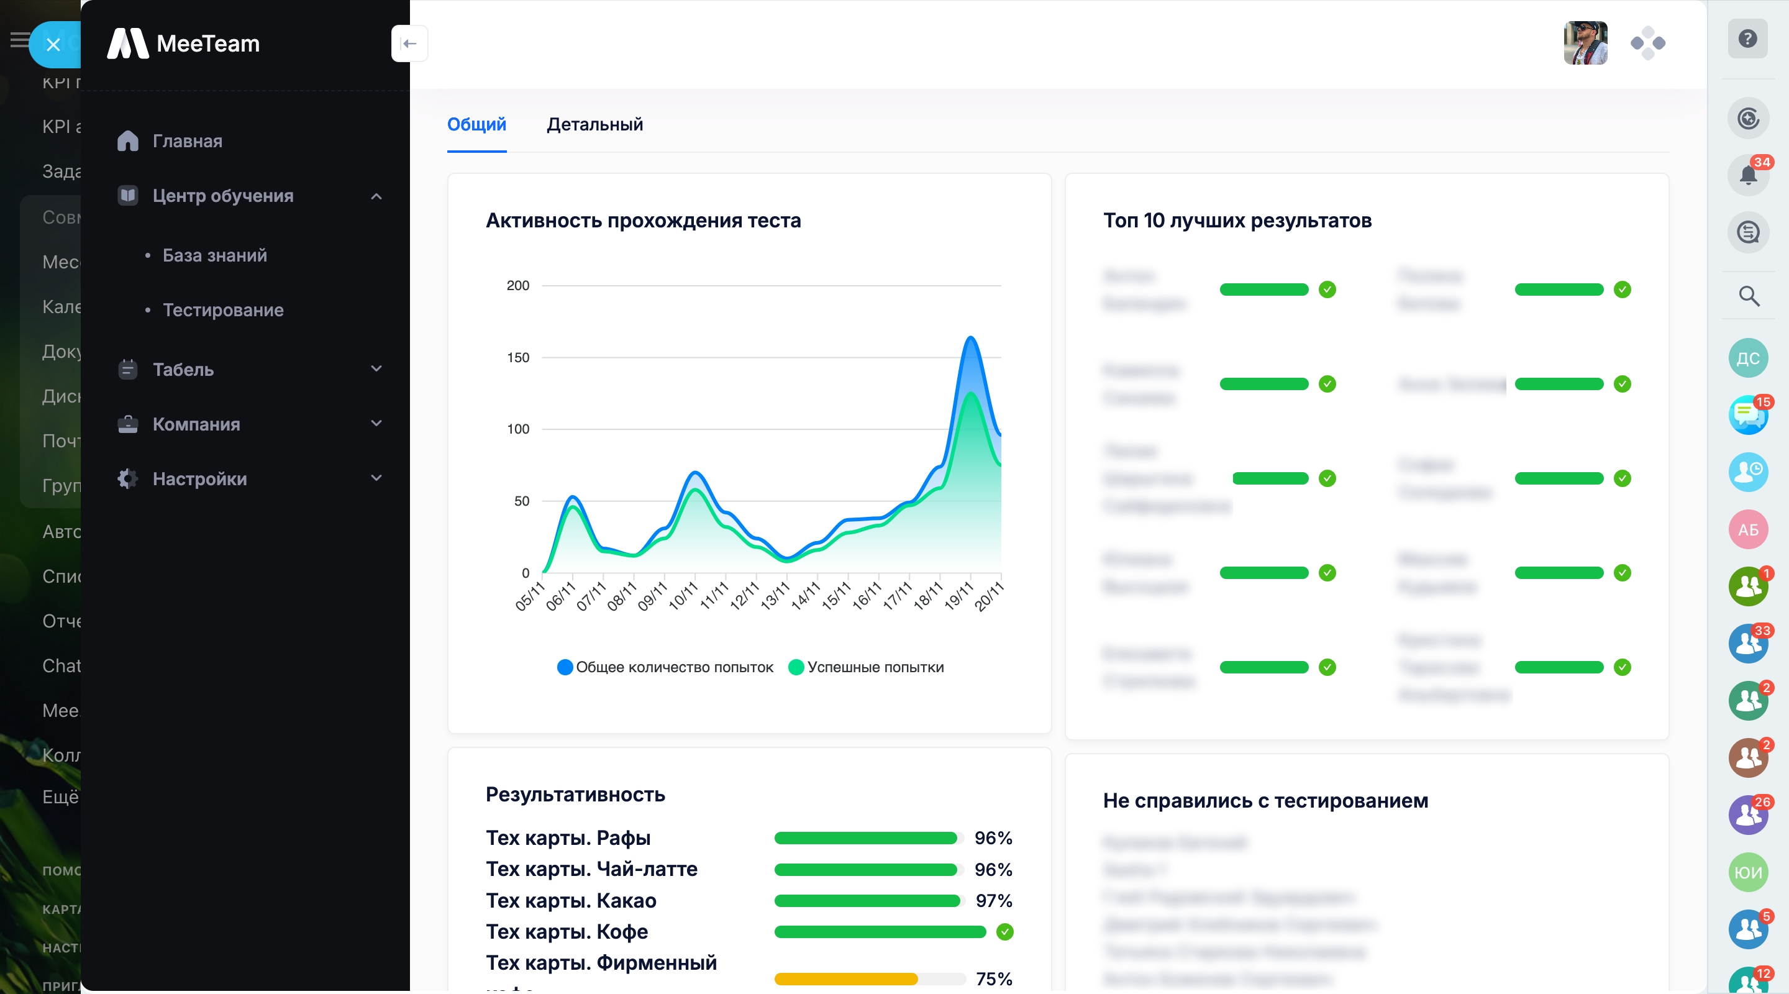Image resolution: width=1789 pixels, height=994 pixels.
Task: Click the four-dot apps icon
Action: coord(1647,43)
